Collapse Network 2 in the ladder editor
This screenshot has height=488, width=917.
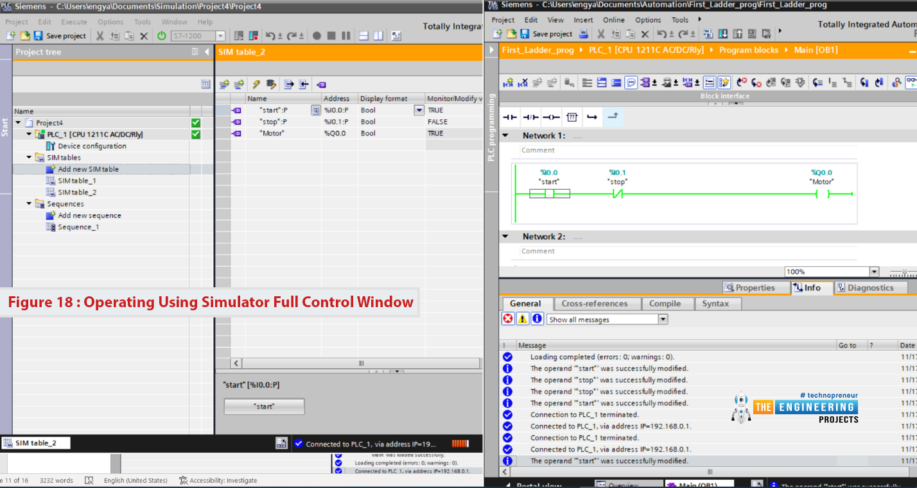point(505,237)
